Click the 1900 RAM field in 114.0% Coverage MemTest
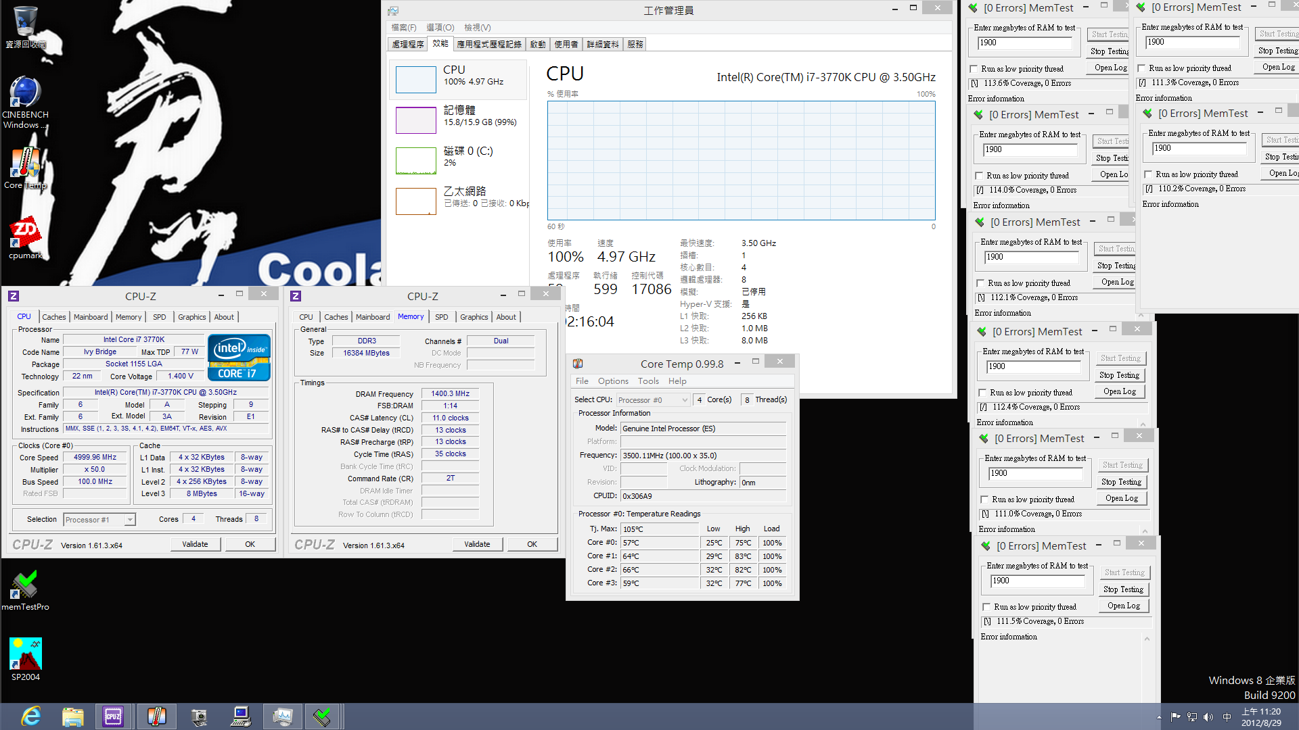The image size is (1299, 730). 1030,149
